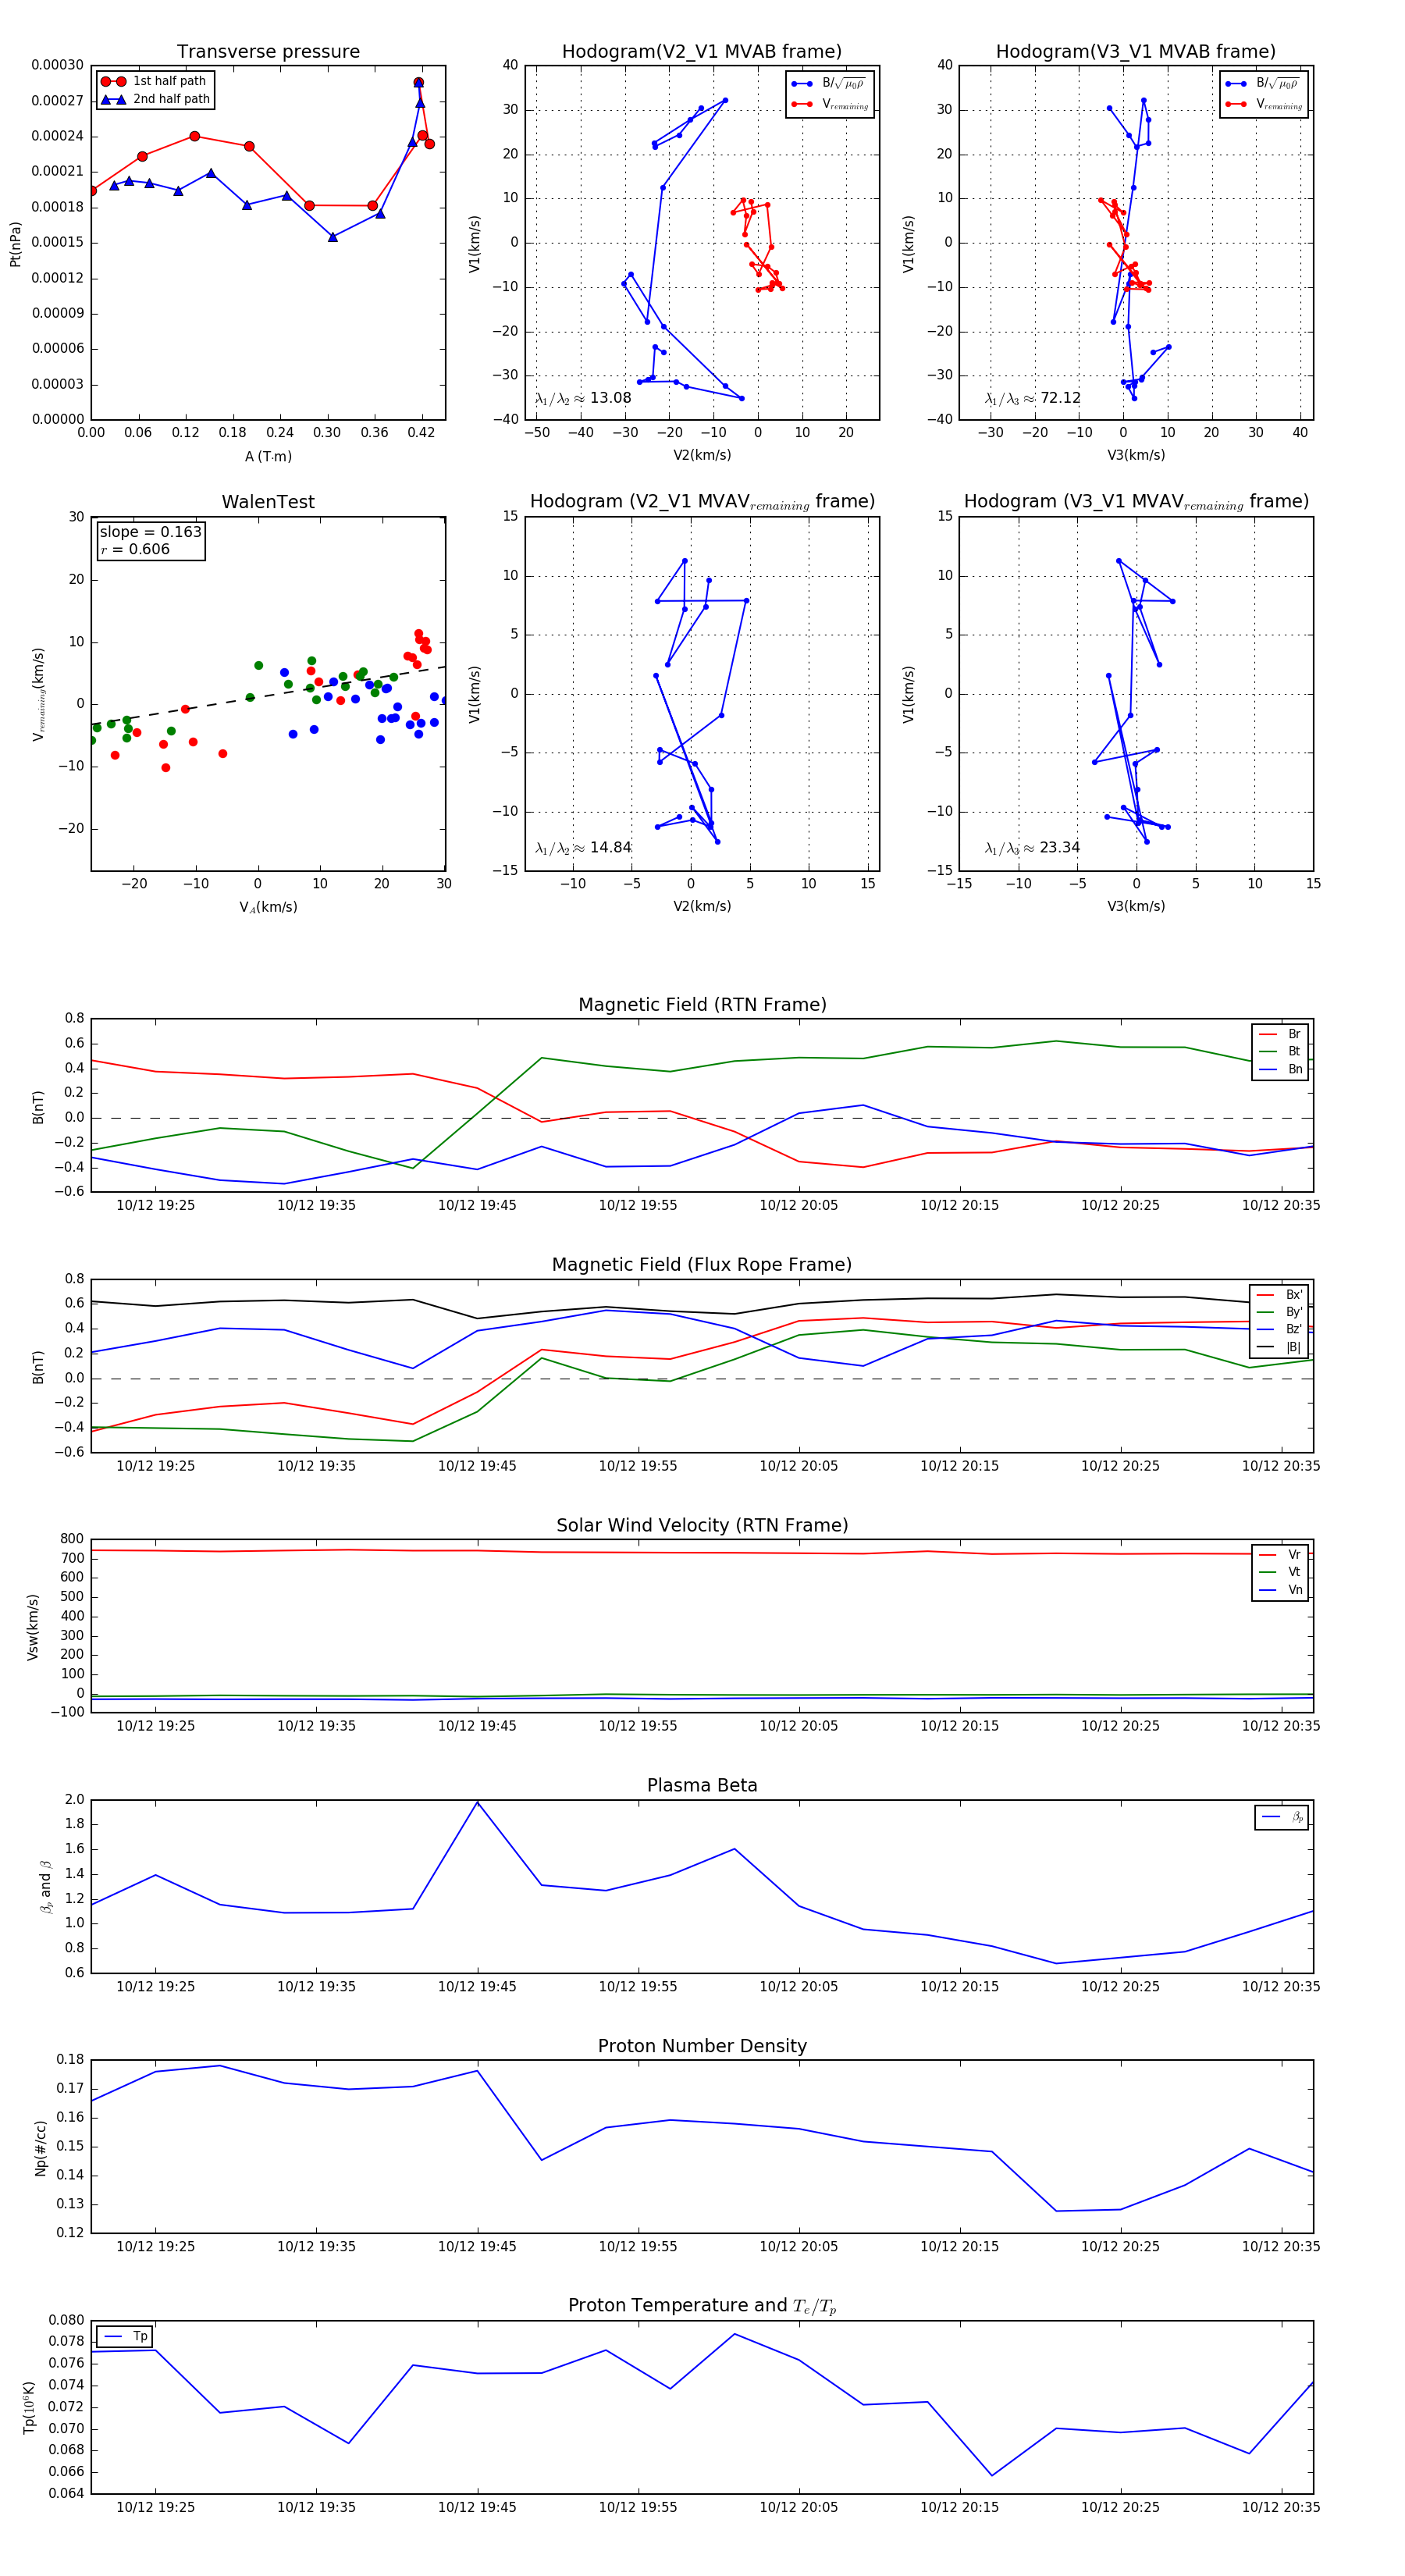Select the "Vr" legend entry
1405x2576 pixels.
(x=1281, y=1555)
